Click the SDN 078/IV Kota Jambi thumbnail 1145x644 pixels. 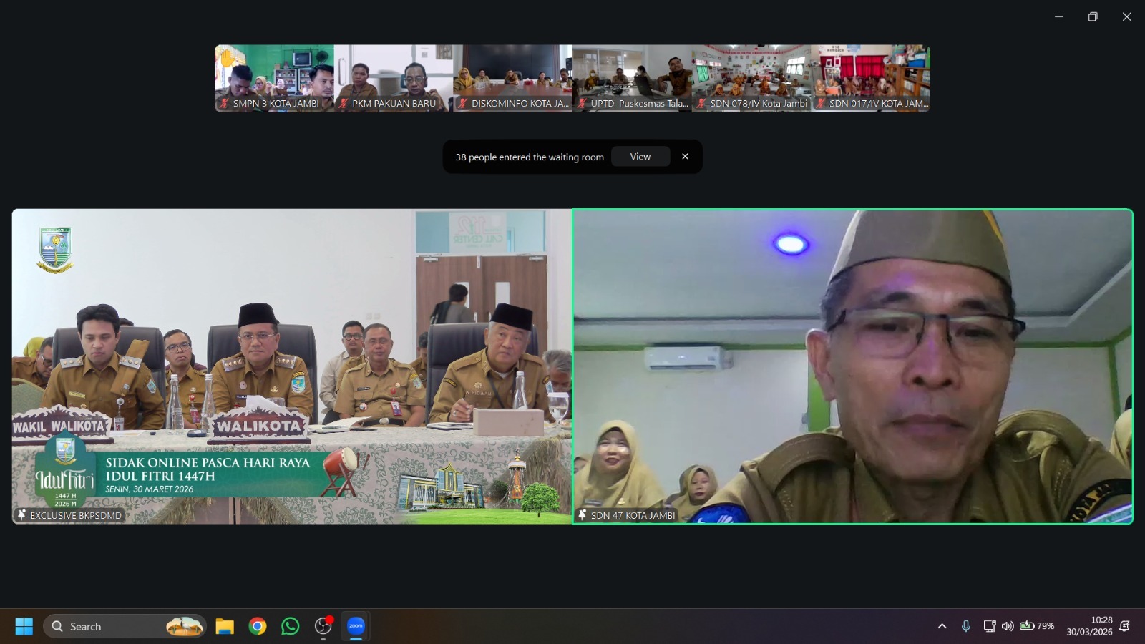751,78
